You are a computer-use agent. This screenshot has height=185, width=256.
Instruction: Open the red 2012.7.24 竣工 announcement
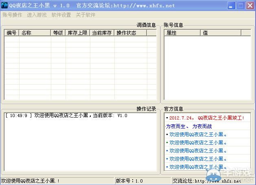tap(207, 118)
